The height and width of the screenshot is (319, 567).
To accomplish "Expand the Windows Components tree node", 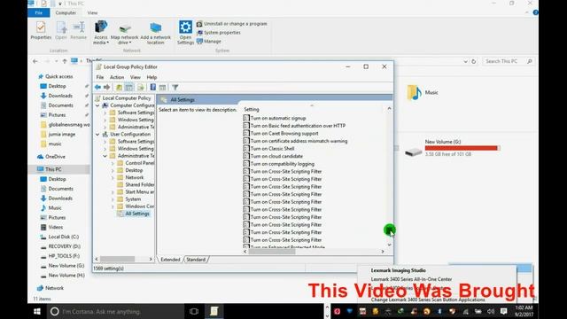I will click(x=113, y=206).
